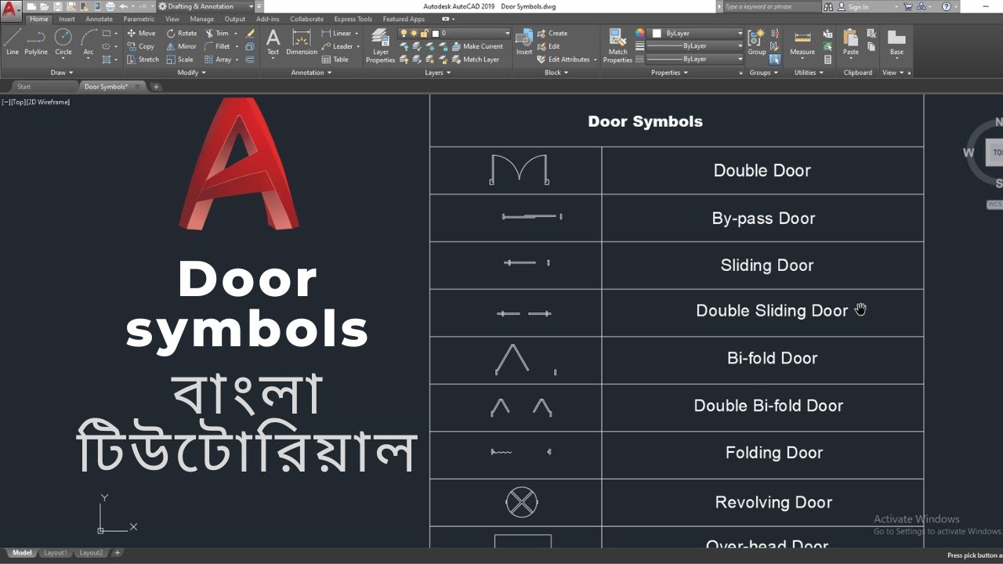Expand the Annotation panel dropdown
The height and width of the screenshot is (564, 1003).
[x=311, y=73]
